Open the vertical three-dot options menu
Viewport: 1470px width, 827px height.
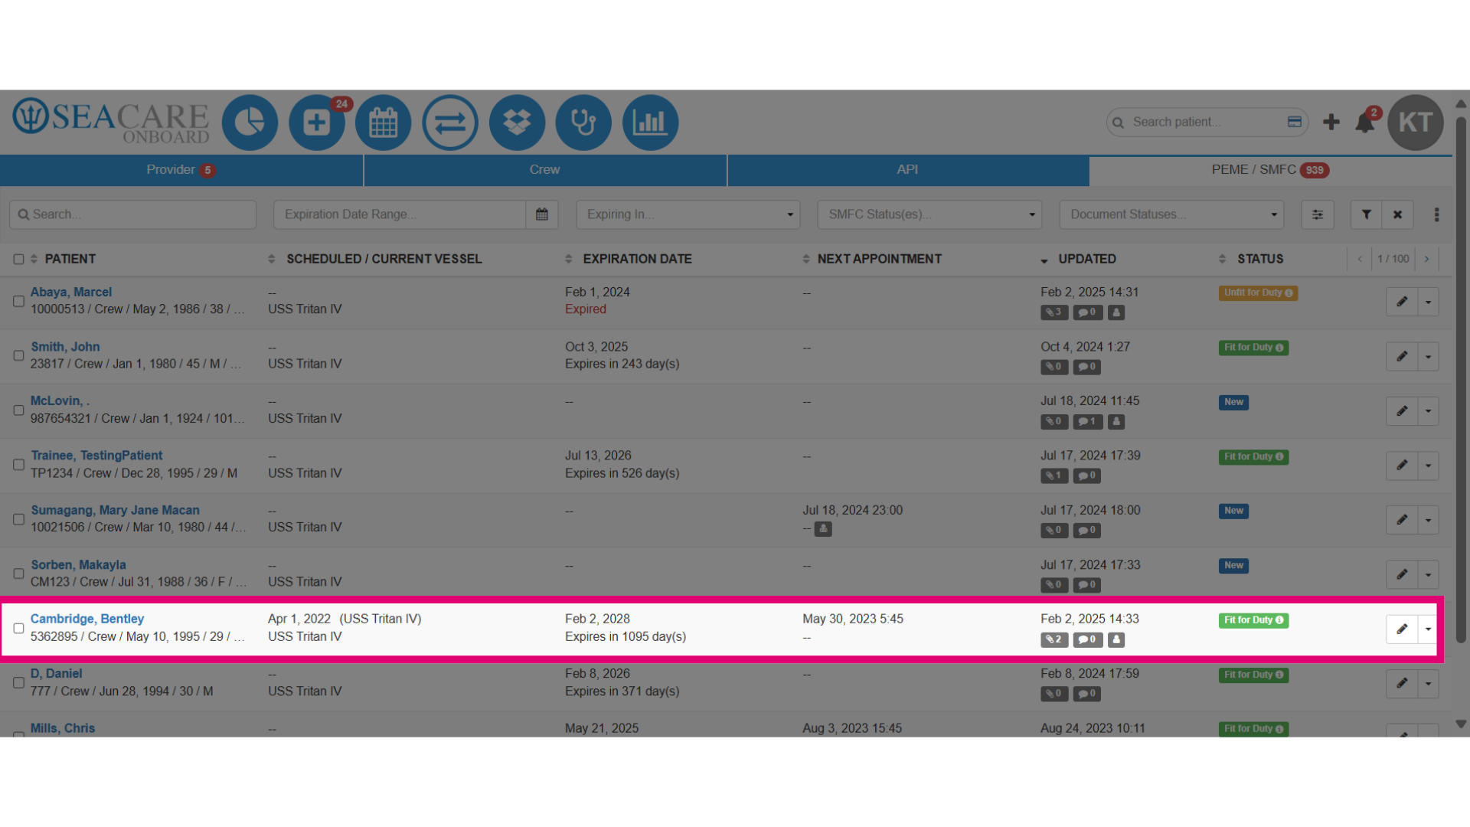click(1436, 214)
